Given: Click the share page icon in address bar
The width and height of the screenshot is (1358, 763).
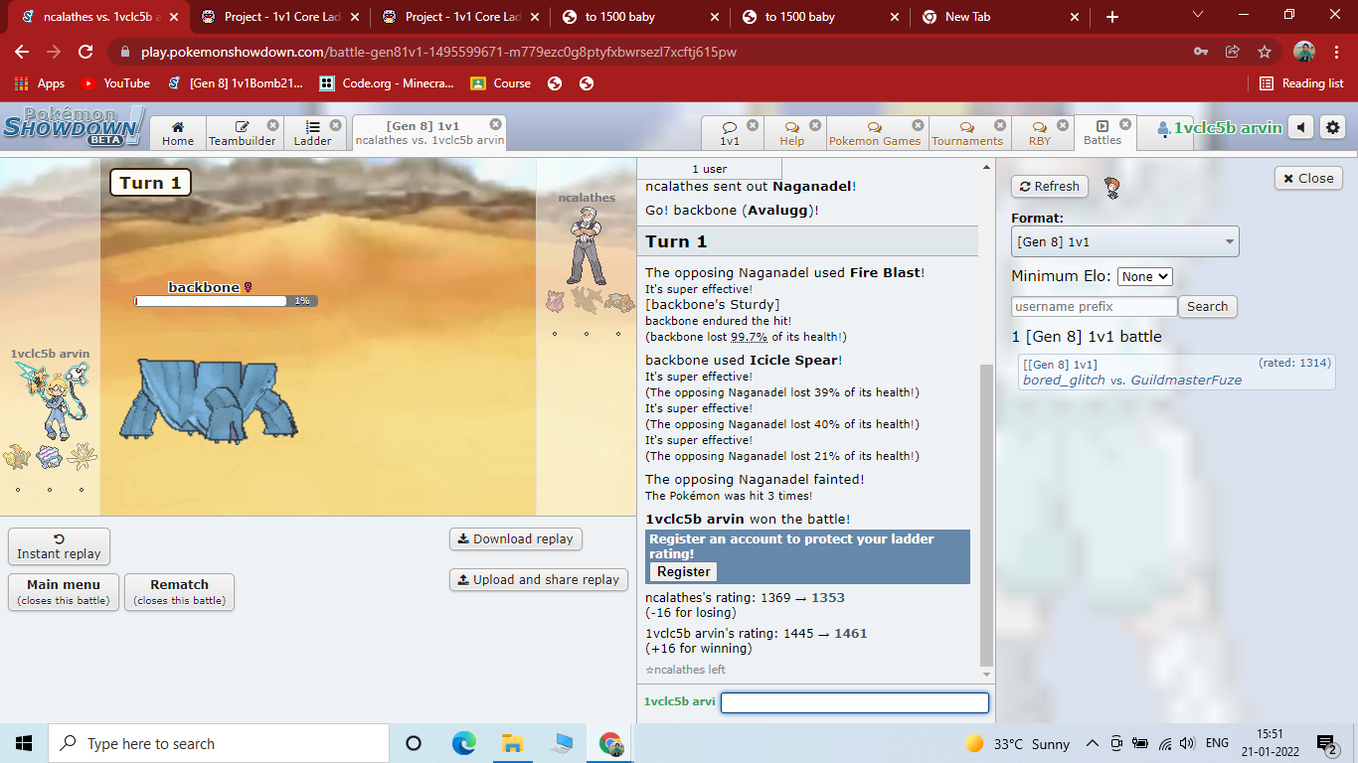Looking at the screenshot, I should click(1233, 52).
